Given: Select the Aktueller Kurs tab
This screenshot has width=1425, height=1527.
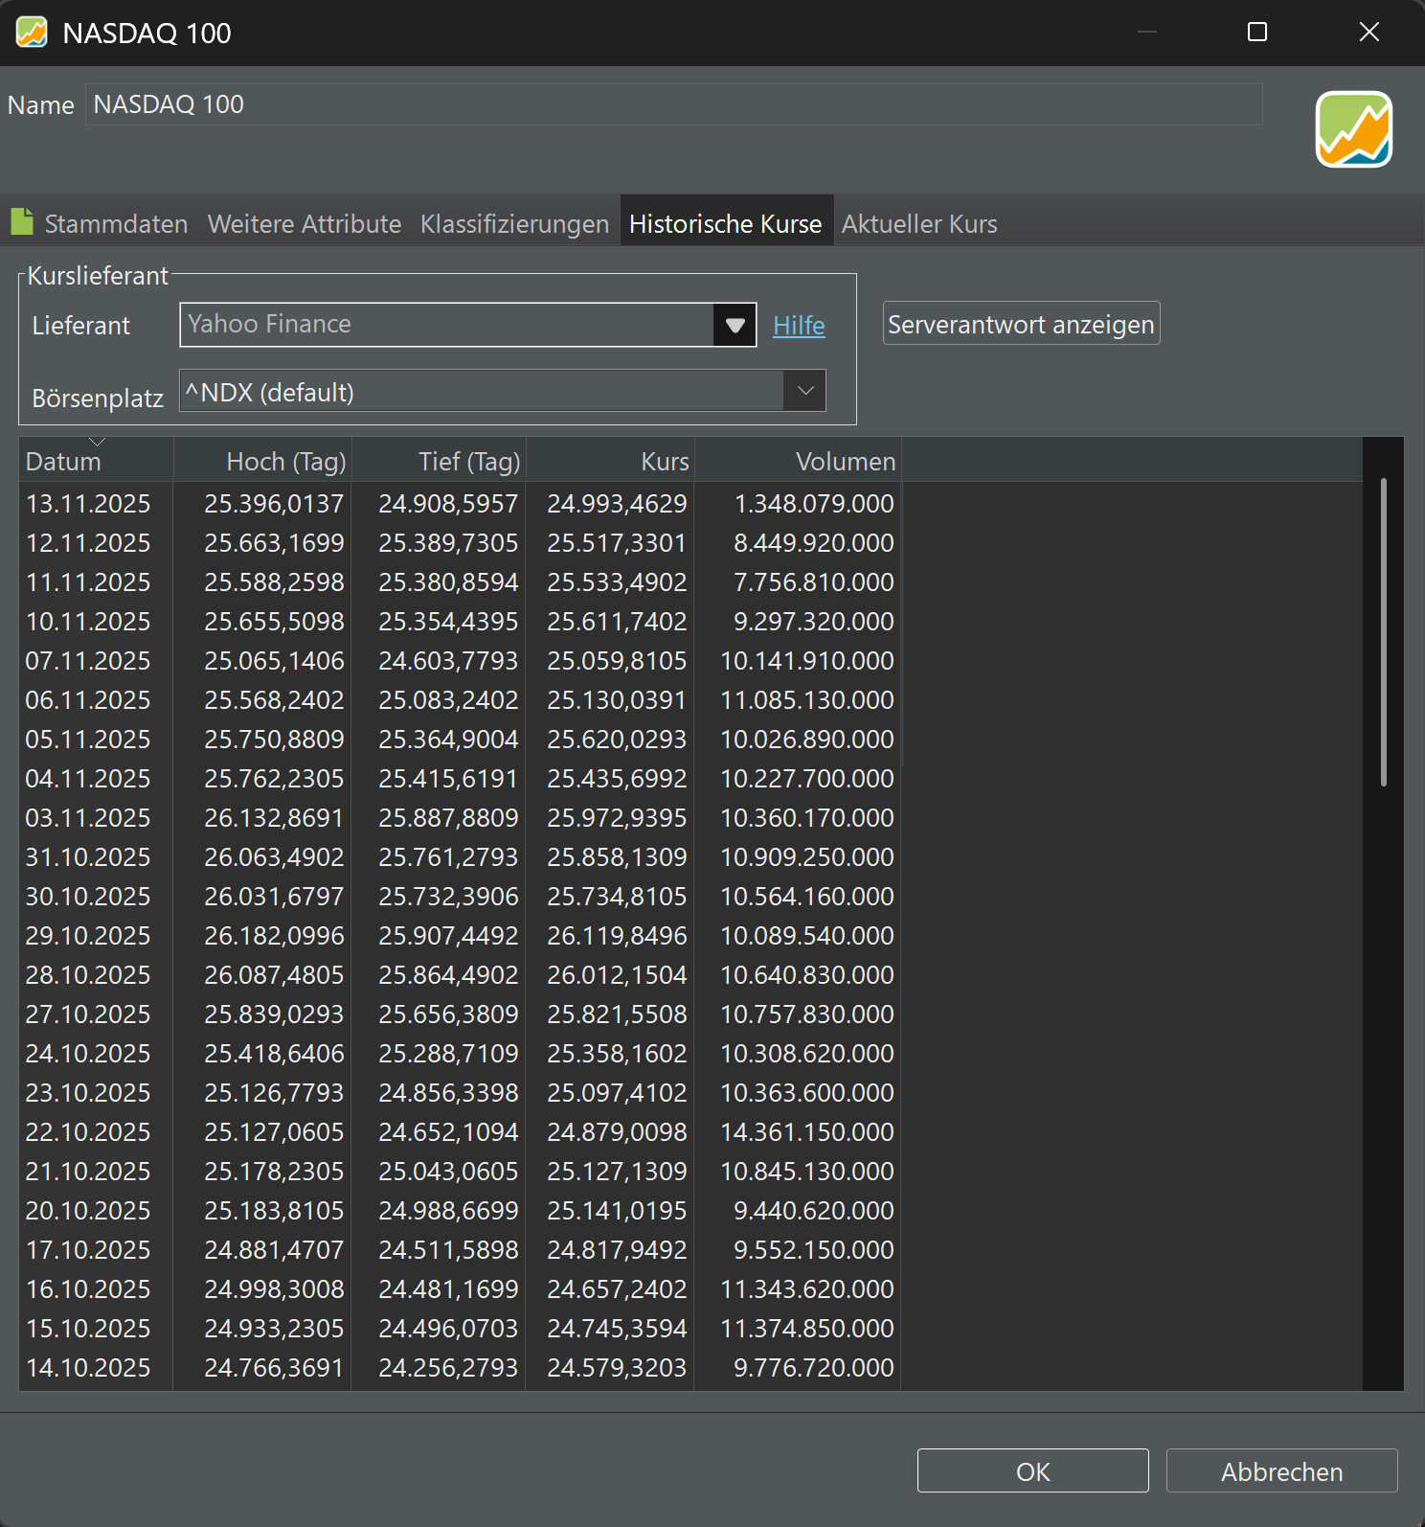Looking at the screenshot, I should click(918, 224).
